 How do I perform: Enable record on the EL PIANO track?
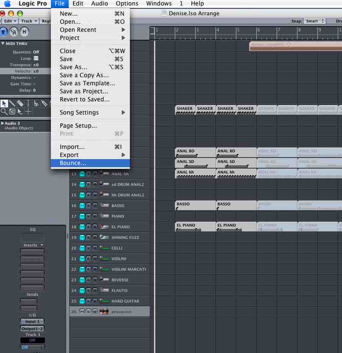(89, 227)
